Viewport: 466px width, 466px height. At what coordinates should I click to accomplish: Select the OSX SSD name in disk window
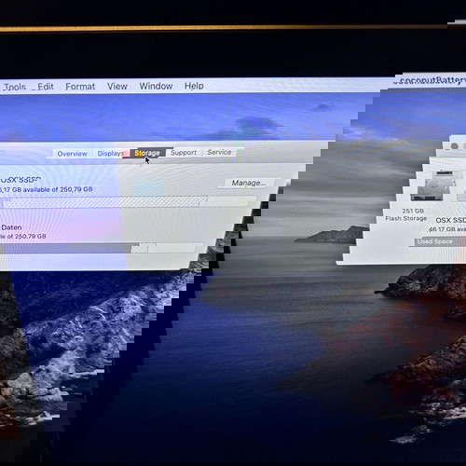click(450, 220)
